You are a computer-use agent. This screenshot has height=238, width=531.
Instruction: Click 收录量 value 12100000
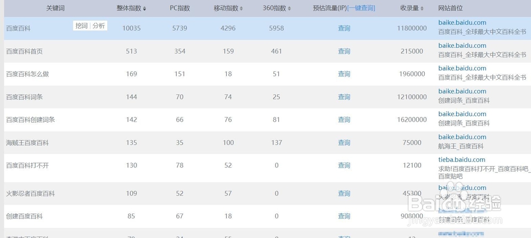[412, 97]
